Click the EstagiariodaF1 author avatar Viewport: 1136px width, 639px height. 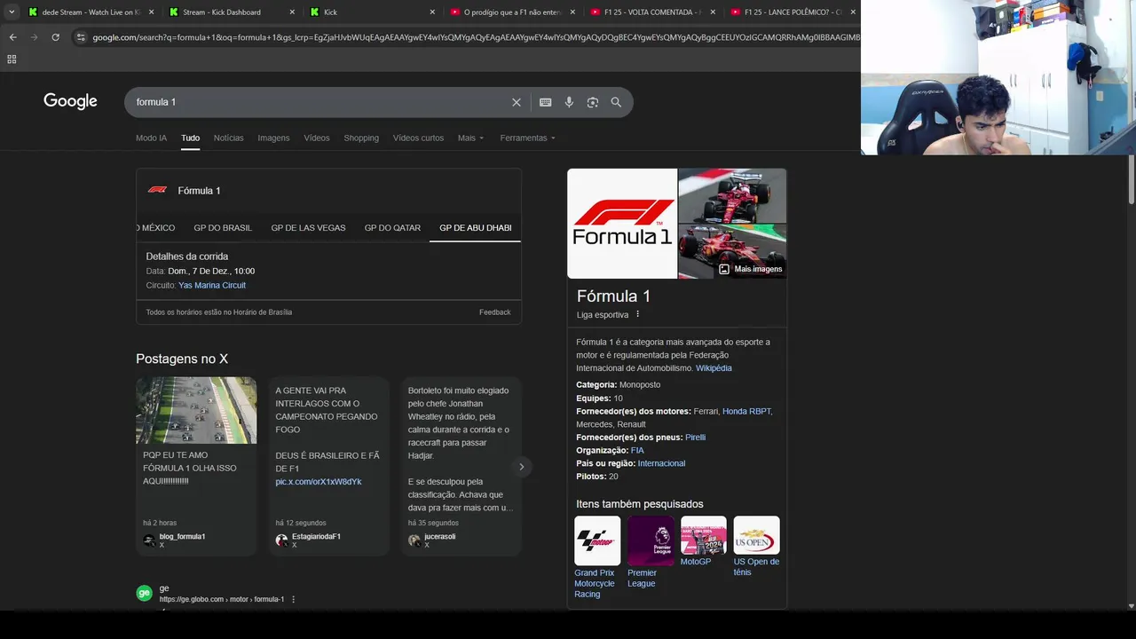point(281,540)
